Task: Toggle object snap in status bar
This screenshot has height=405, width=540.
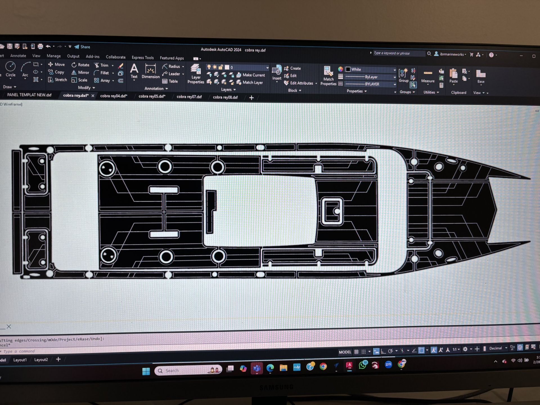Action: tap(421, 350)
